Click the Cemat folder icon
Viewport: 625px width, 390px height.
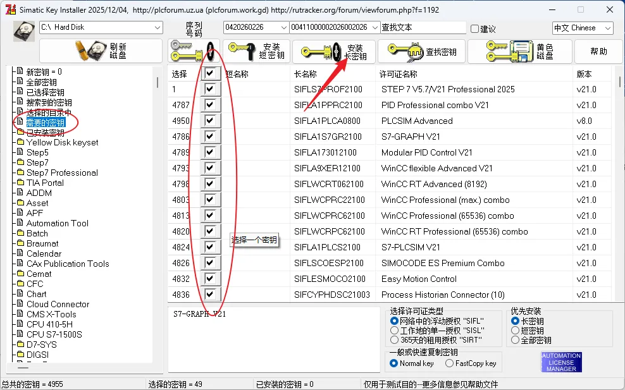click(x=20, y=273)
